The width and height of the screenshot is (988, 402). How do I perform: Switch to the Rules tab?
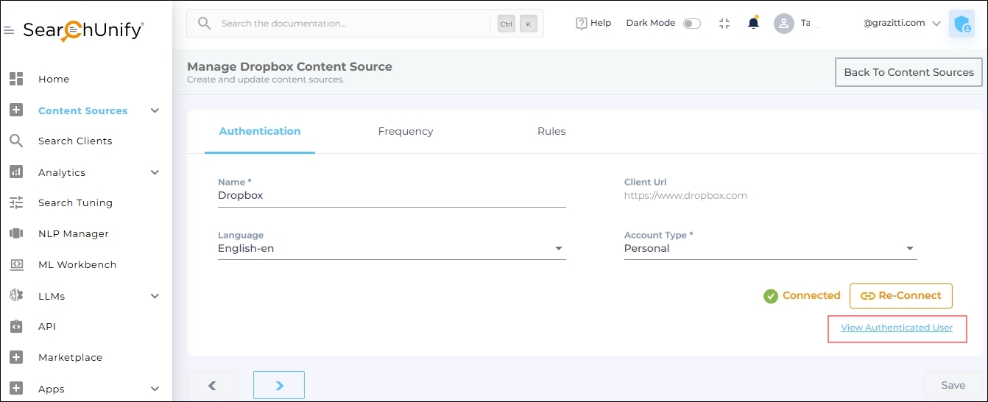point(551,131)
